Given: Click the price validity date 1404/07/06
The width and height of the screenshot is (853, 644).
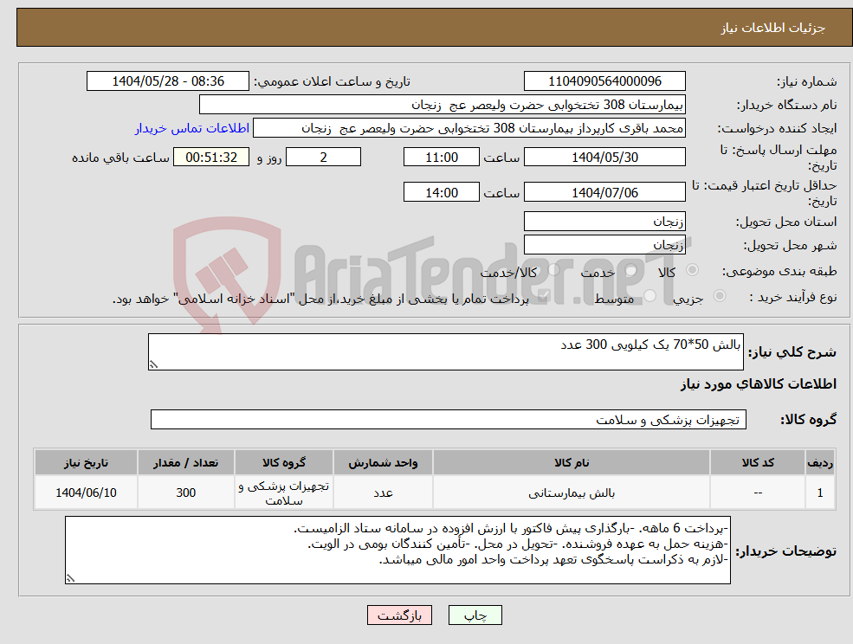Looking at the screenshot, I should click(604, 192).
